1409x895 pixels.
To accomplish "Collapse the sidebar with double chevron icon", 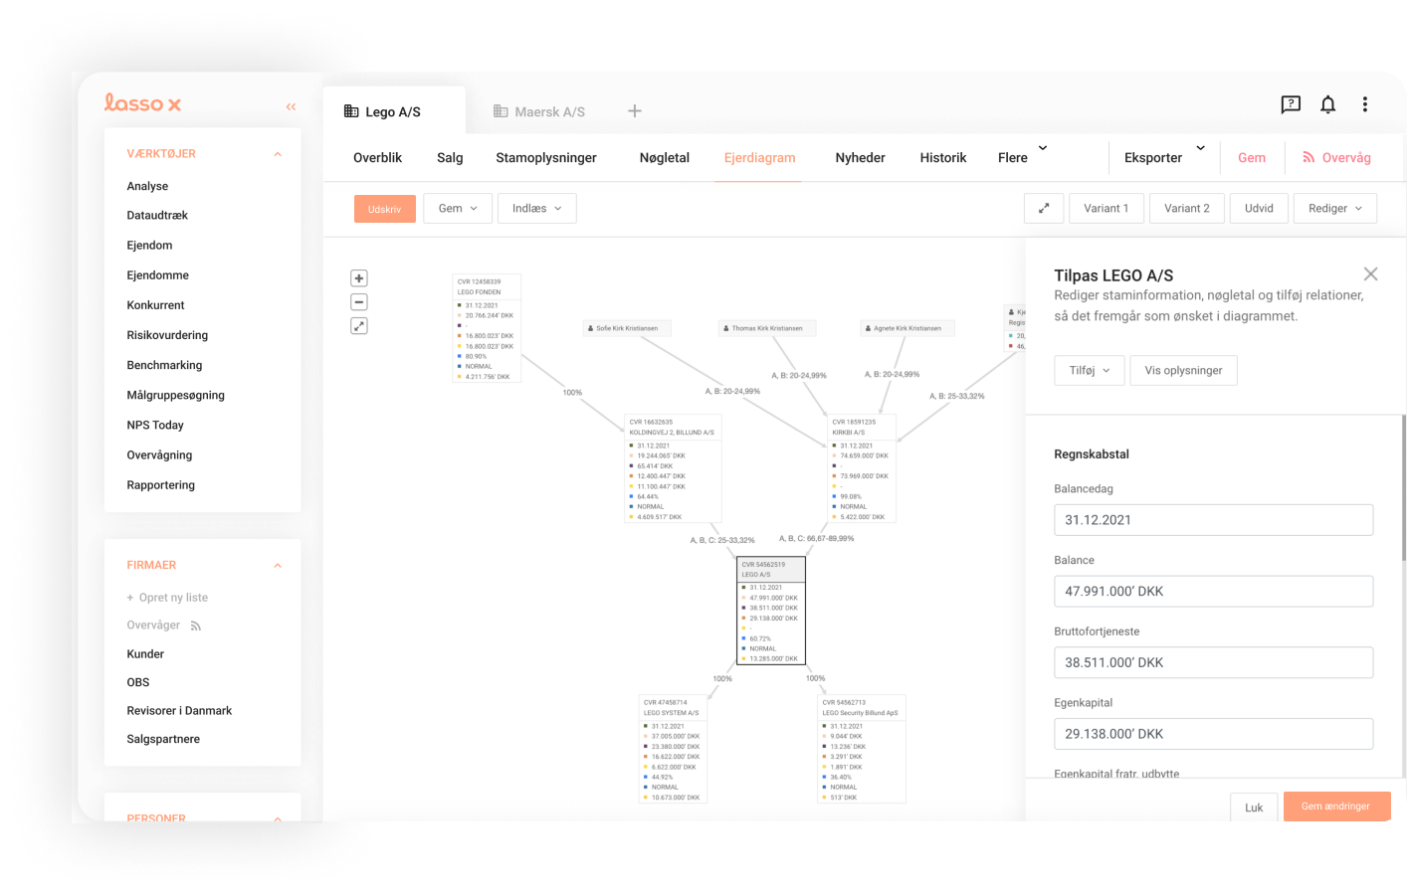I will tap(291, 106).
